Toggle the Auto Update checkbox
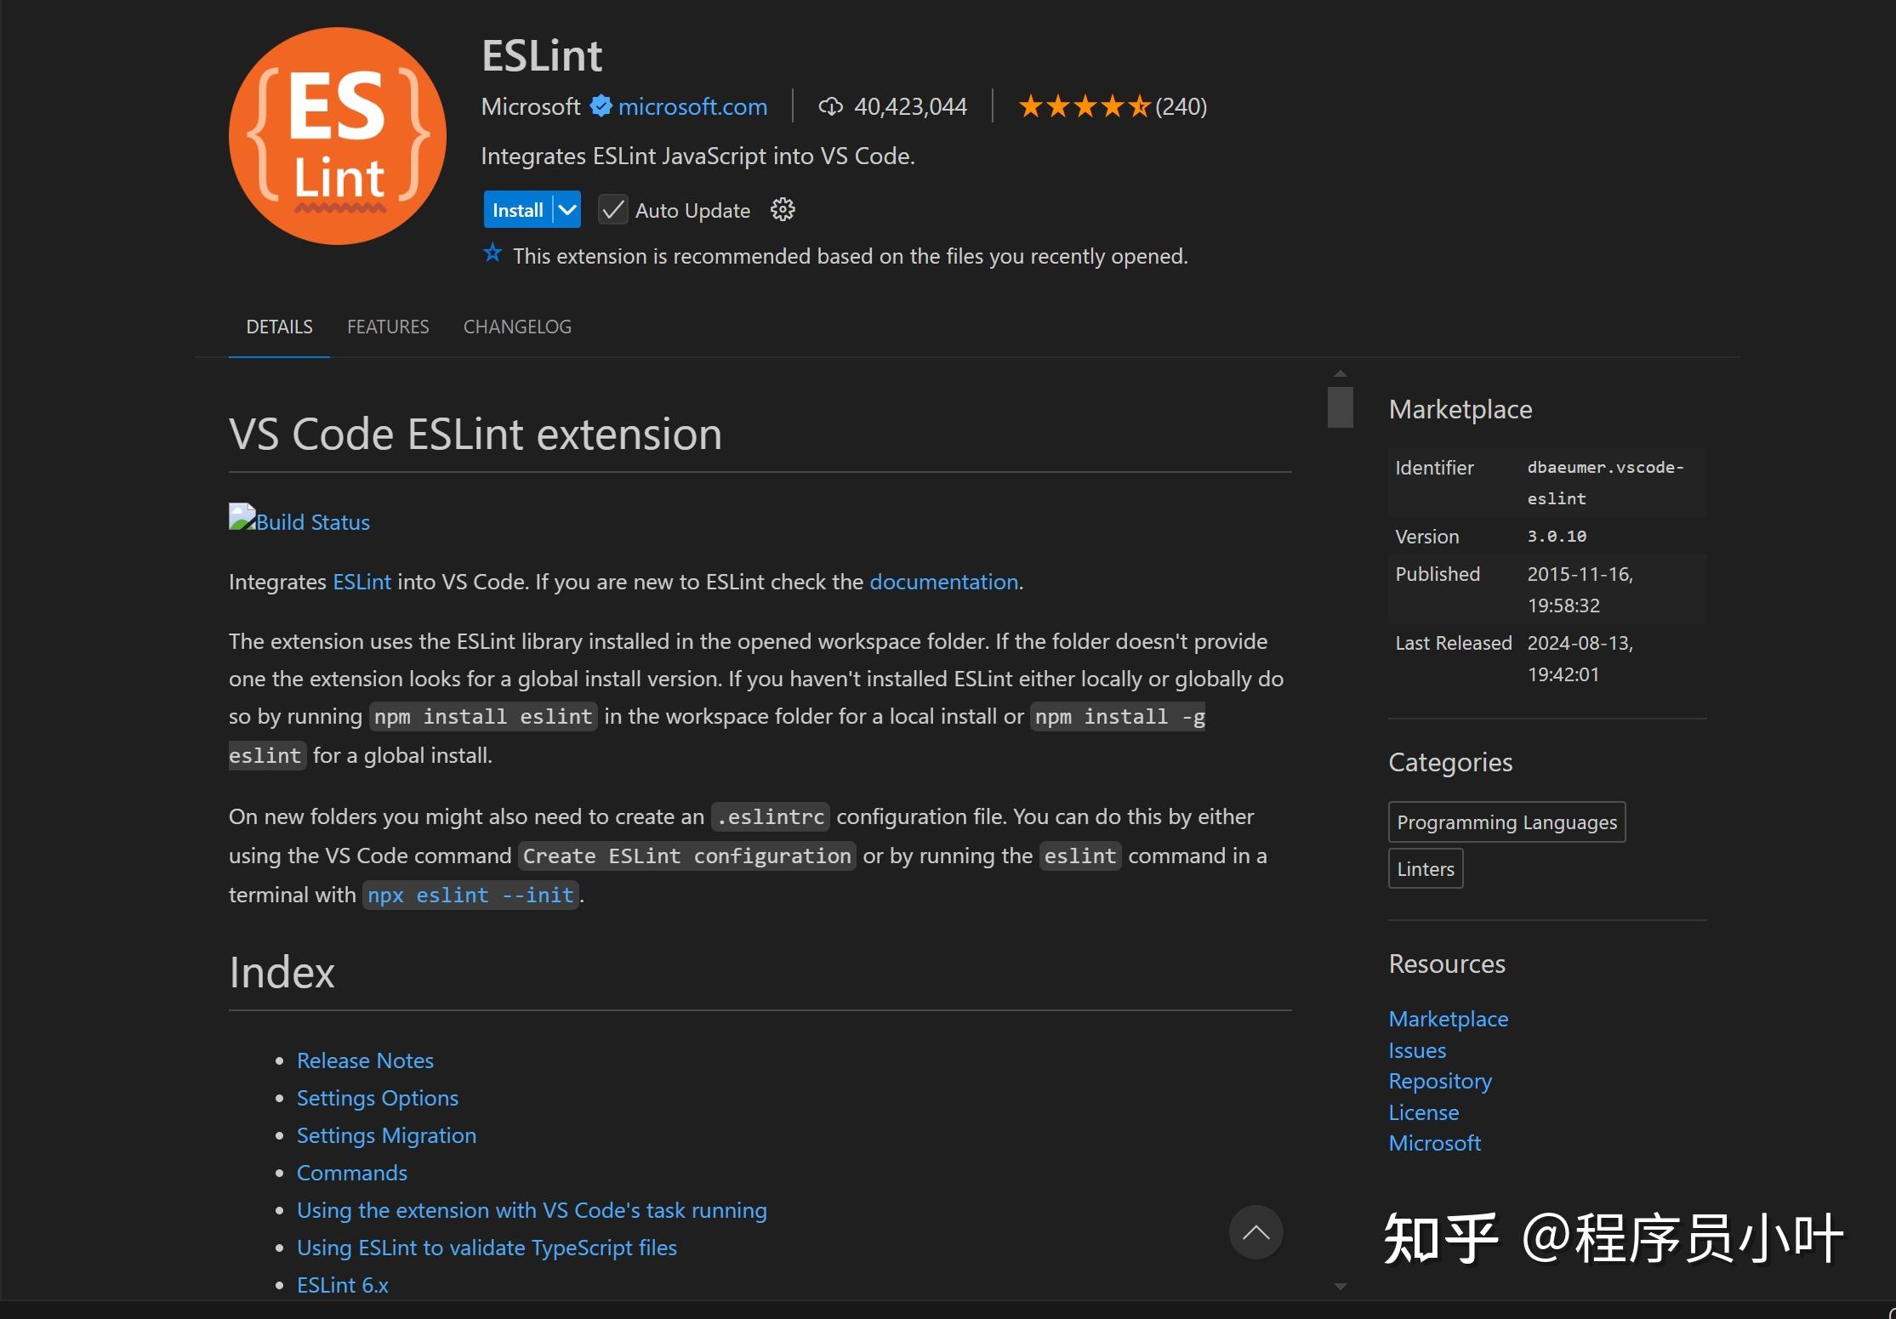The image size is (1896, 1319). (612, 210)
